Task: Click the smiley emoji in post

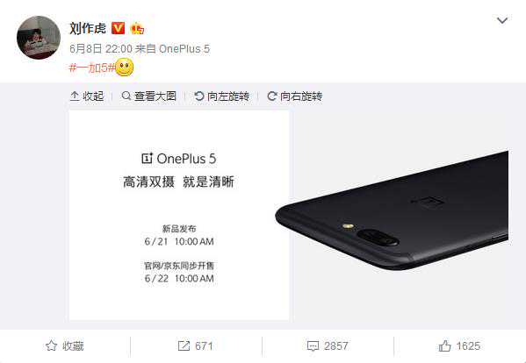Action: (124, 67)
